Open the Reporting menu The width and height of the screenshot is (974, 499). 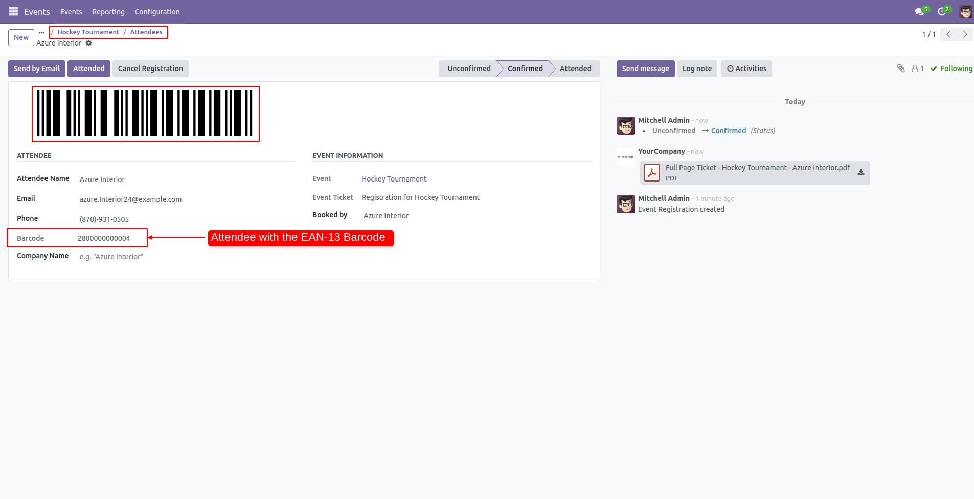click(108, 12)
